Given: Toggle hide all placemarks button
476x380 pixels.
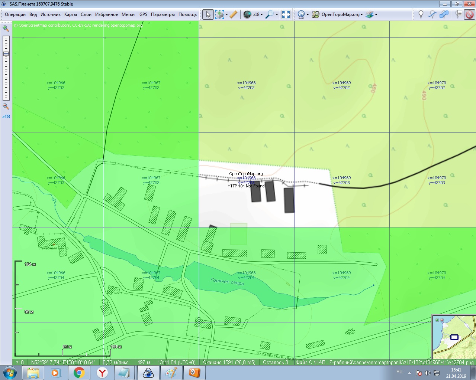Looking at the screenshot, I should click(469, 14).
